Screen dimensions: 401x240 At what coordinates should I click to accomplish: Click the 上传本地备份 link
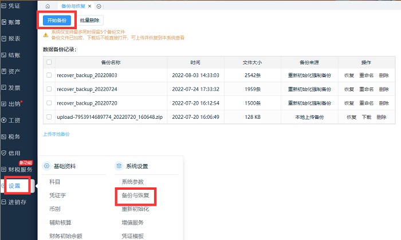(56, 134)
